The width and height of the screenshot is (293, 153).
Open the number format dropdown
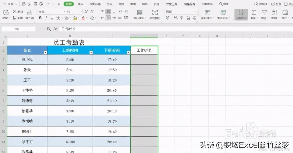(195, 12)
